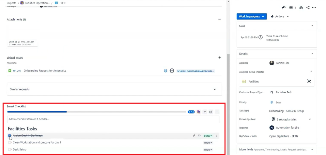This screenshot has height=155, width=326.
Task: Check Clean Workstation and prepare checkbox
Action: point(9,143)
